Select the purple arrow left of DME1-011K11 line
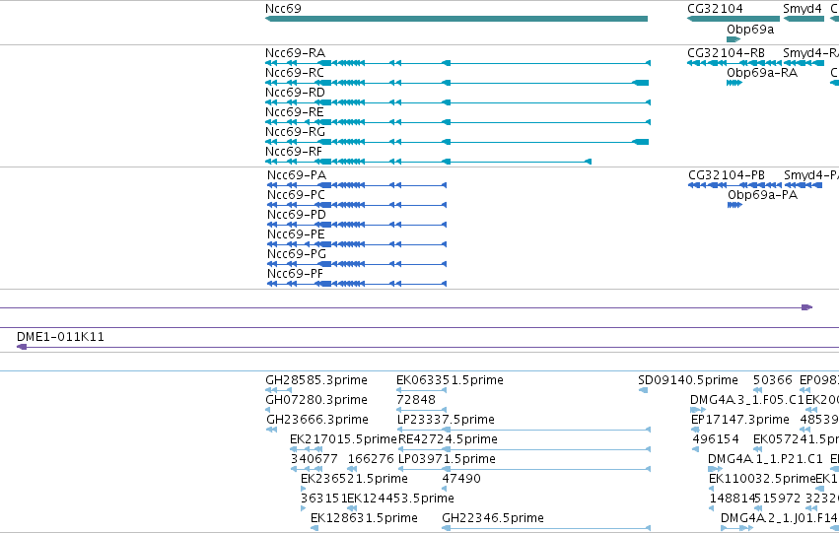 click(x=22, y=347)
